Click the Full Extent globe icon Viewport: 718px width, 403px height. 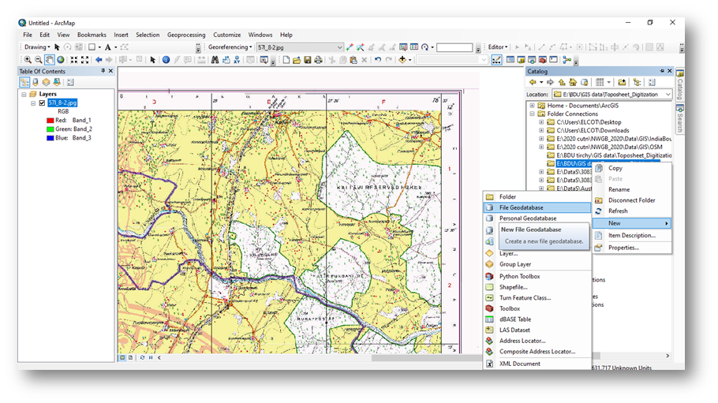(x=61, y=59)
